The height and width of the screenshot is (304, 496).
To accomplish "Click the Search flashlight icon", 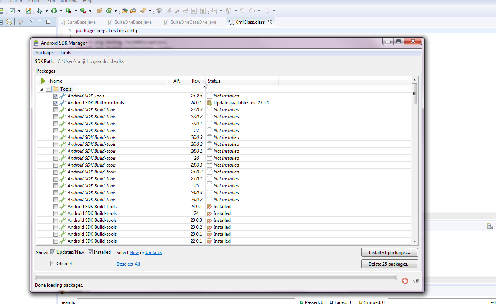I will coord(143,11).
